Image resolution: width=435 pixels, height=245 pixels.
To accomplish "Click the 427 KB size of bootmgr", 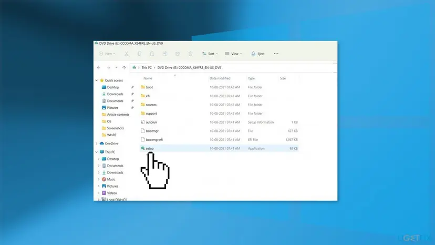I will click(293, 131).
